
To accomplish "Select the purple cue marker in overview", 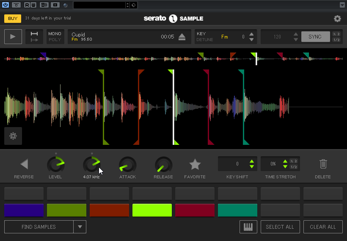I will tap(44, 55).
